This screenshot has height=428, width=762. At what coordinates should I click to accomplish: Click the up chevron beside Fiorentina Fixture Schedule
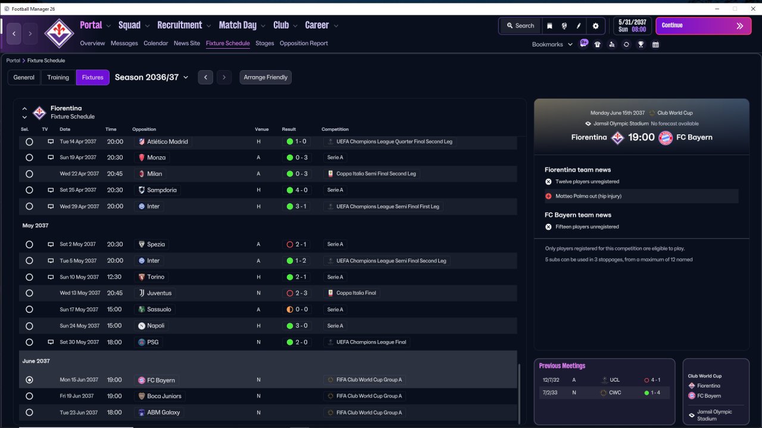click(24, 109)
